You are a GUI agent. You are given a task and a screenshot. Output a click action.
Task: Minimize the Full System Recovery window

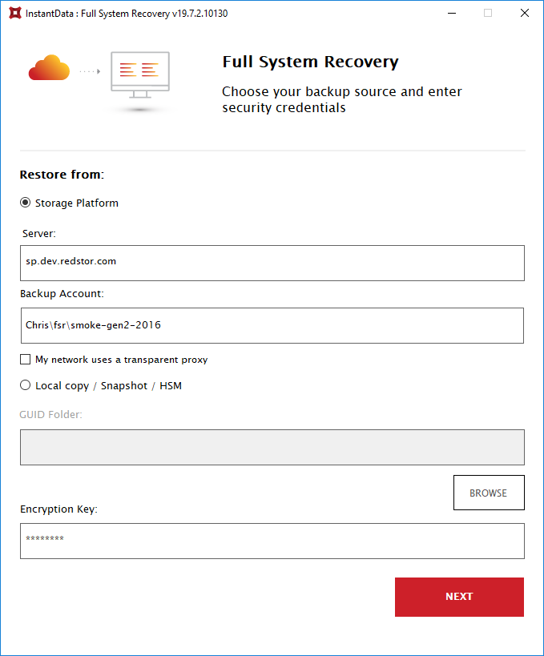tap(452, 13)
